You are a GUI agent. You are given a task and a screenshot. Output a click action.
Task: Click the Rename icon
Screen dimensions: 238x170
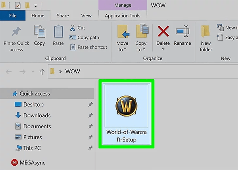coord(182,31)
